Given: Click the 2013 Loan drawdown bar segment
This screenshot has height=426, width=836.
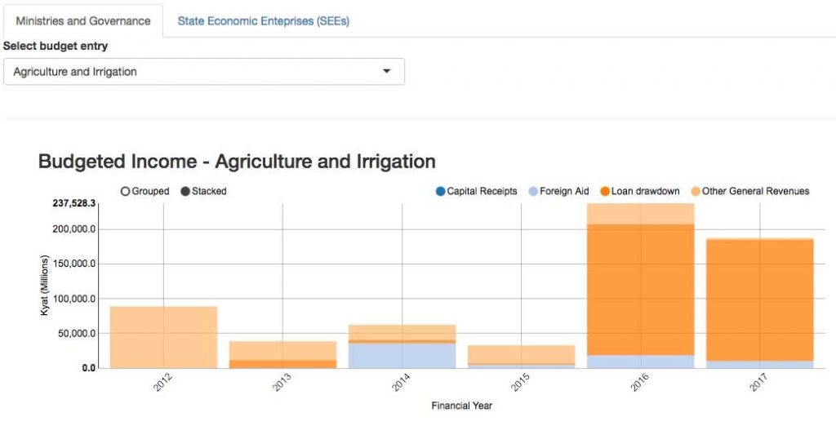Looking at the screenshot, I should 282,364.
